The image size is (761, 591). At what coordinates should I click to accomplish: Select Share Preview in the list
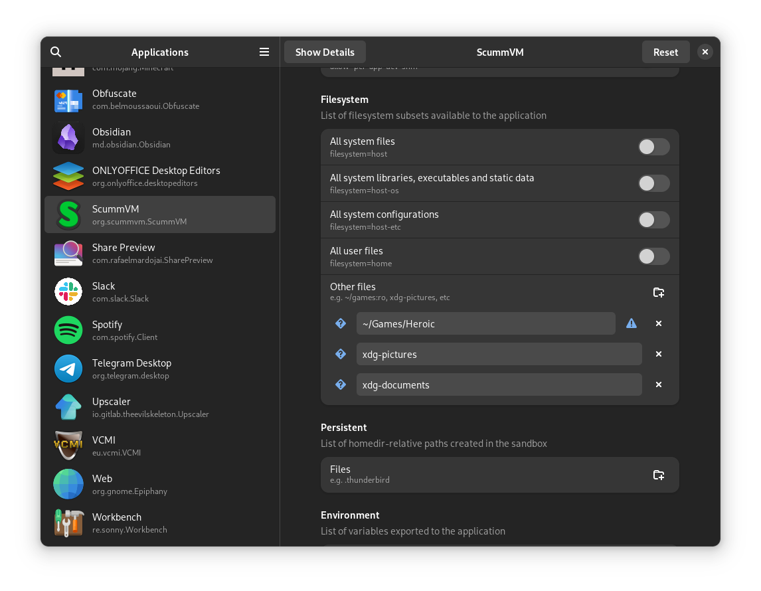point(159,253)
